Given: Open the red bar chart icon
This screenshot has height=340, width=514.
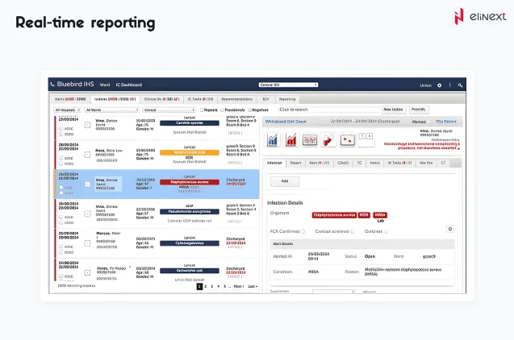Looking at the screenshot, I should 291,140.
